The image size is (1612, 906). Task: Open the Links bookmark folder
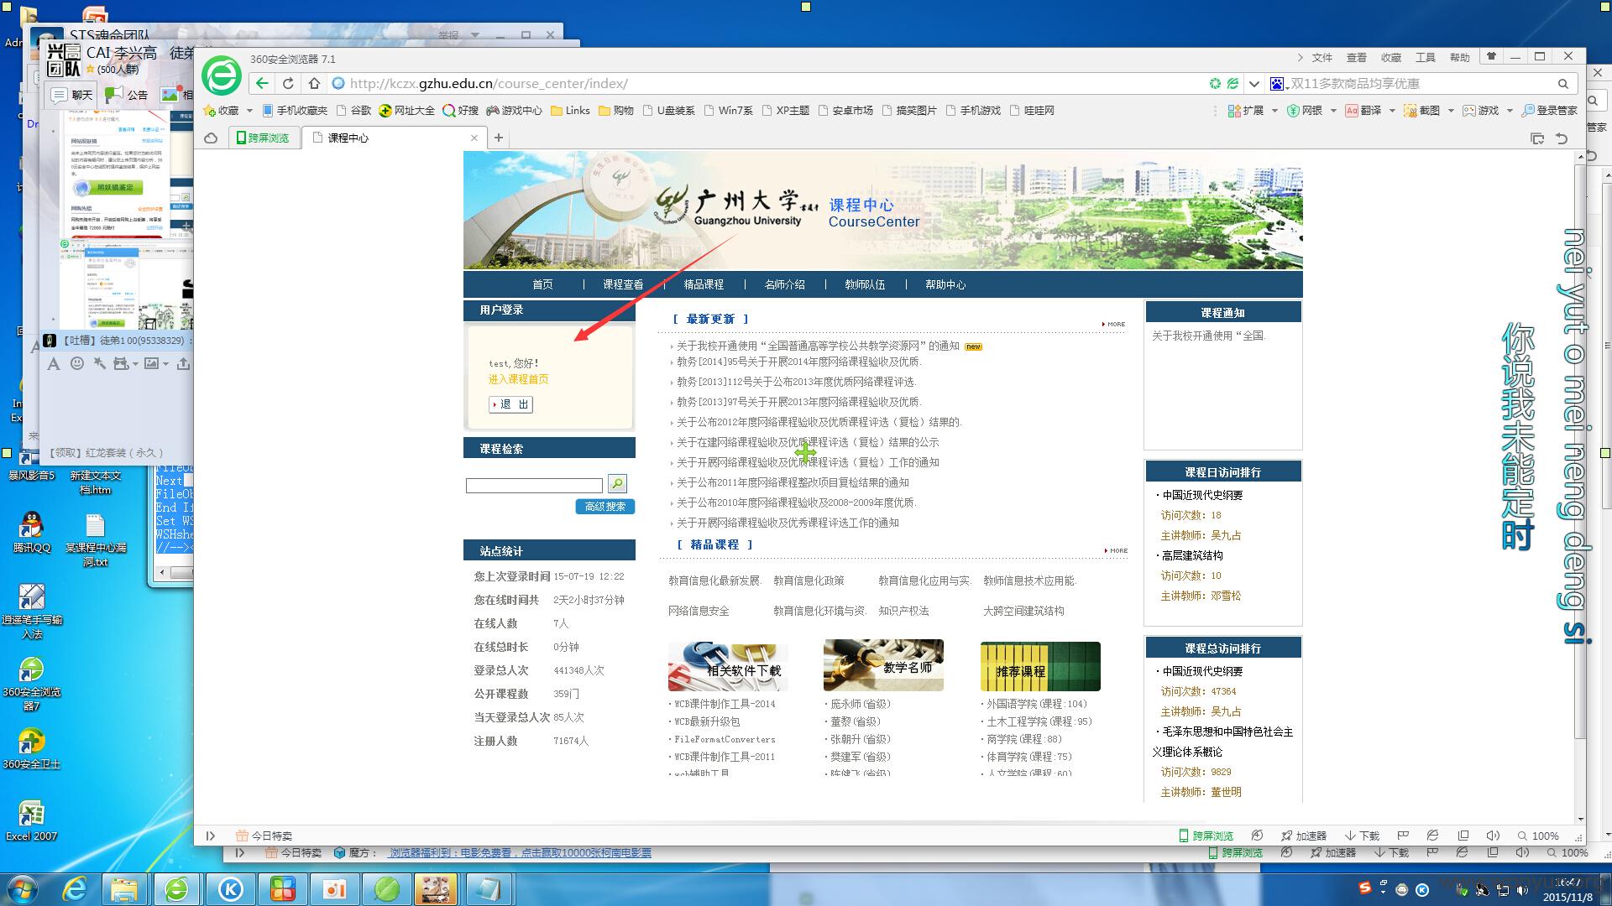[570, 111]
